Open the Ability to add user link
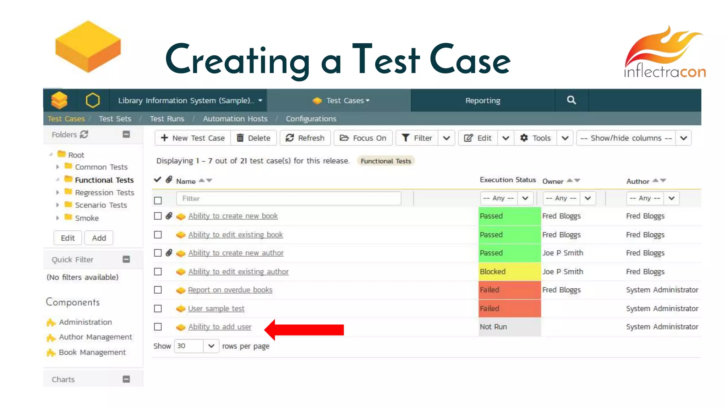Viewport: 727px width, 409px height. [x=220, y=327]
